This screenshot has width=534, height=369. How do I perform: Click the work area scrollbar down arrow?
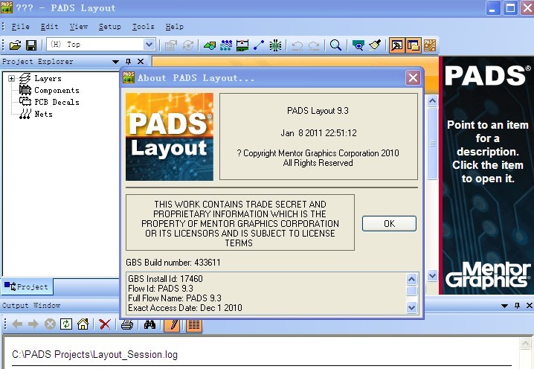pyautogui.click(x=433, y=275)
